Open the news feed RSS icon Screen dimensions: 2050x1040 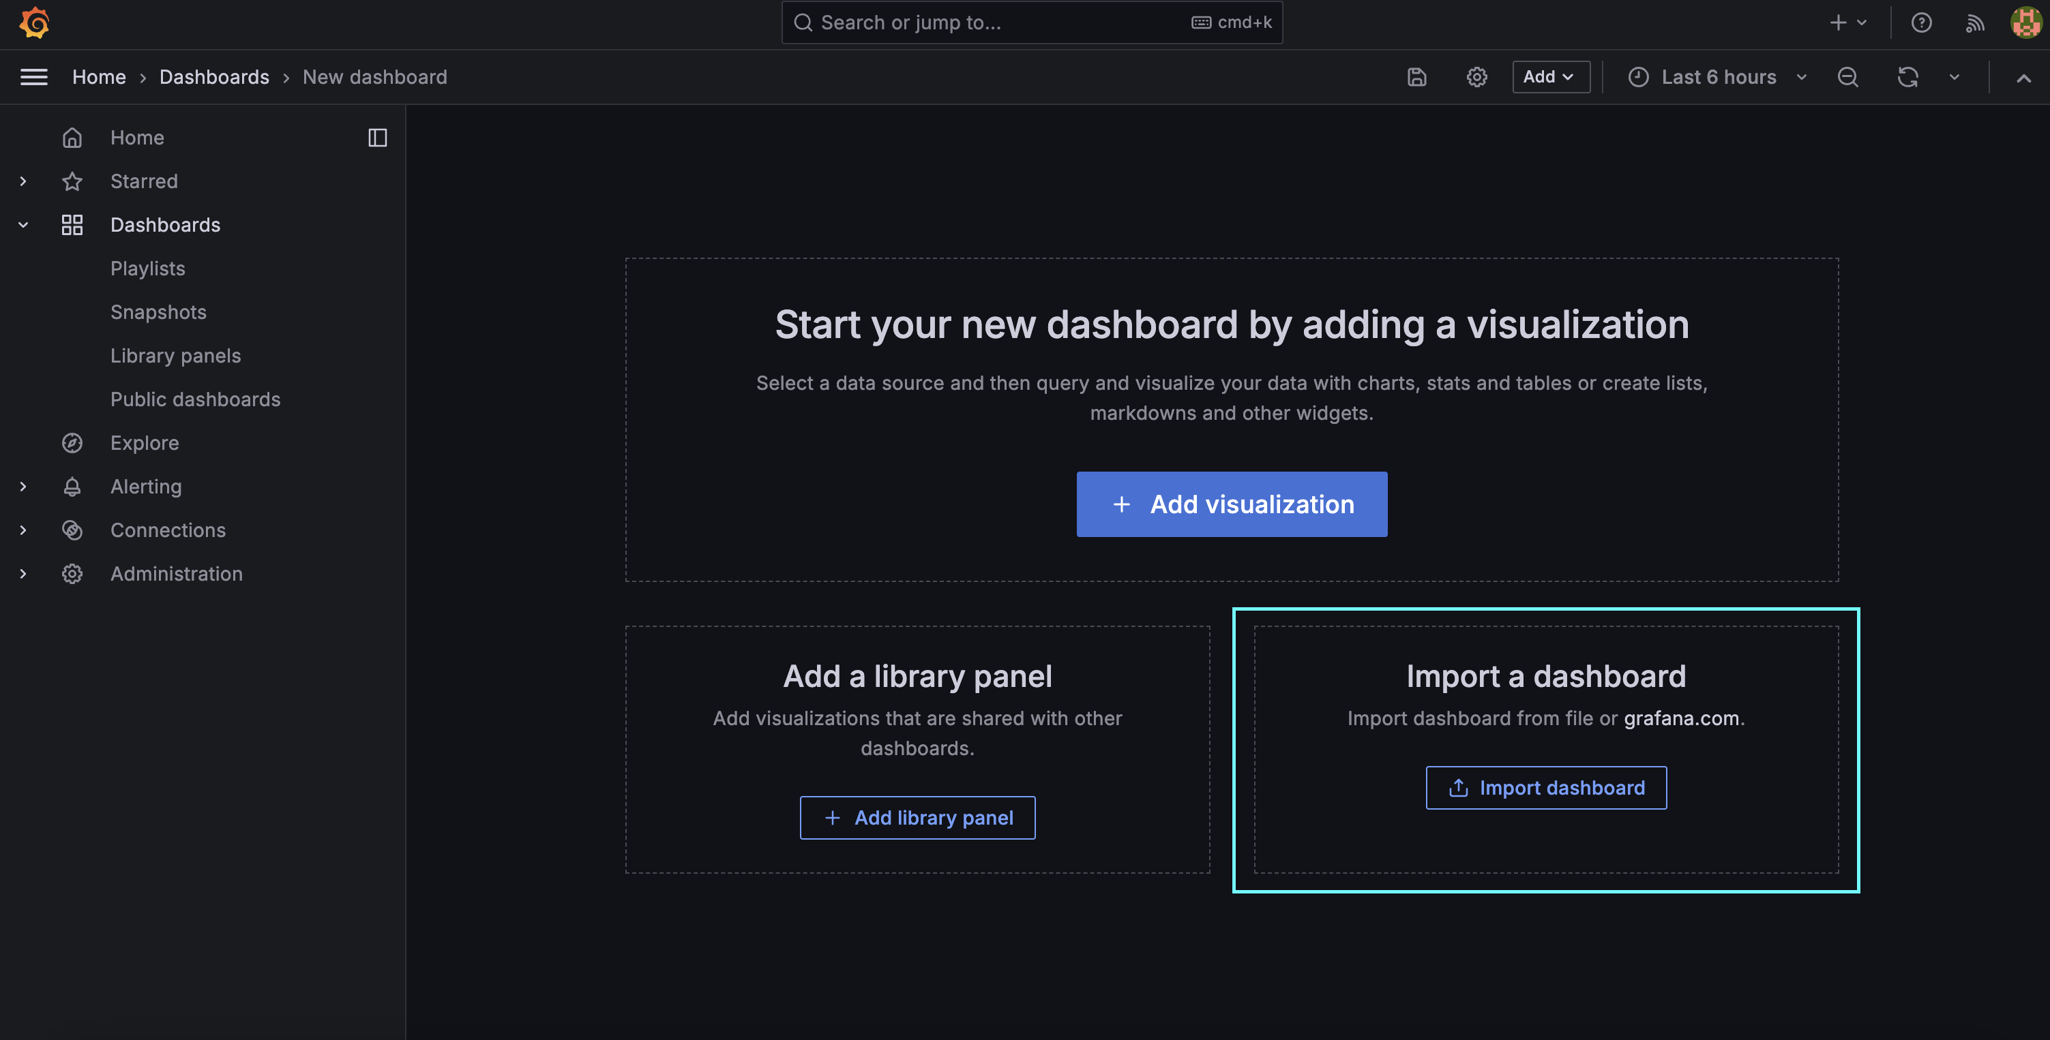(x=1974, y=22)
